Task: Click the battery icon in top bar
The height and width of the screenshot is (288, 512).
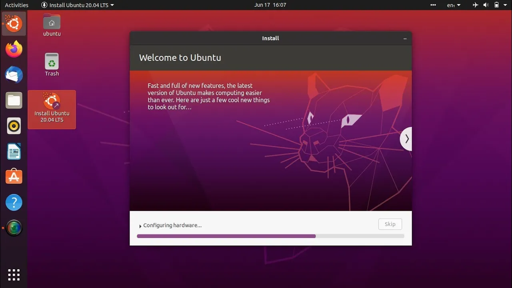Action: (x=496, y=5)
